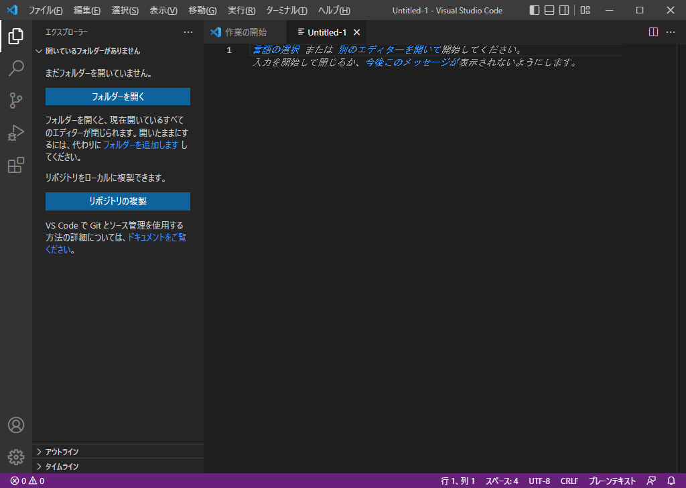The image size is (686, 488).
Task: Click line number 1 in the gutter
Action: [x=229, y=50]
